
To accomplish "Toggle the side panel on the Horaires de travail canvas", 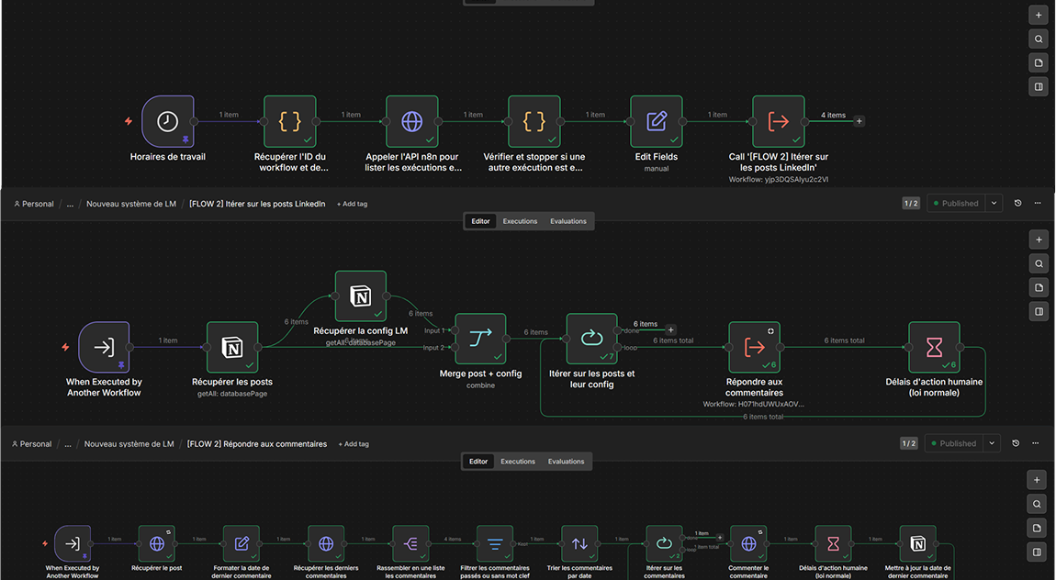I will click(x=1039, y=86).
